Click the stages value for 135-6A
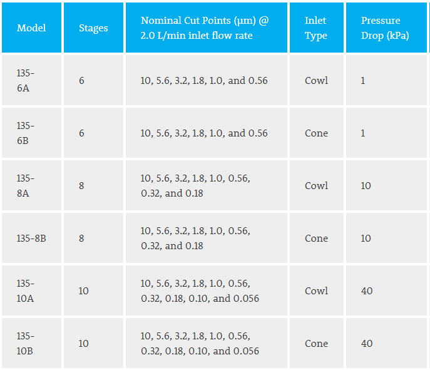 coord(82,81)
